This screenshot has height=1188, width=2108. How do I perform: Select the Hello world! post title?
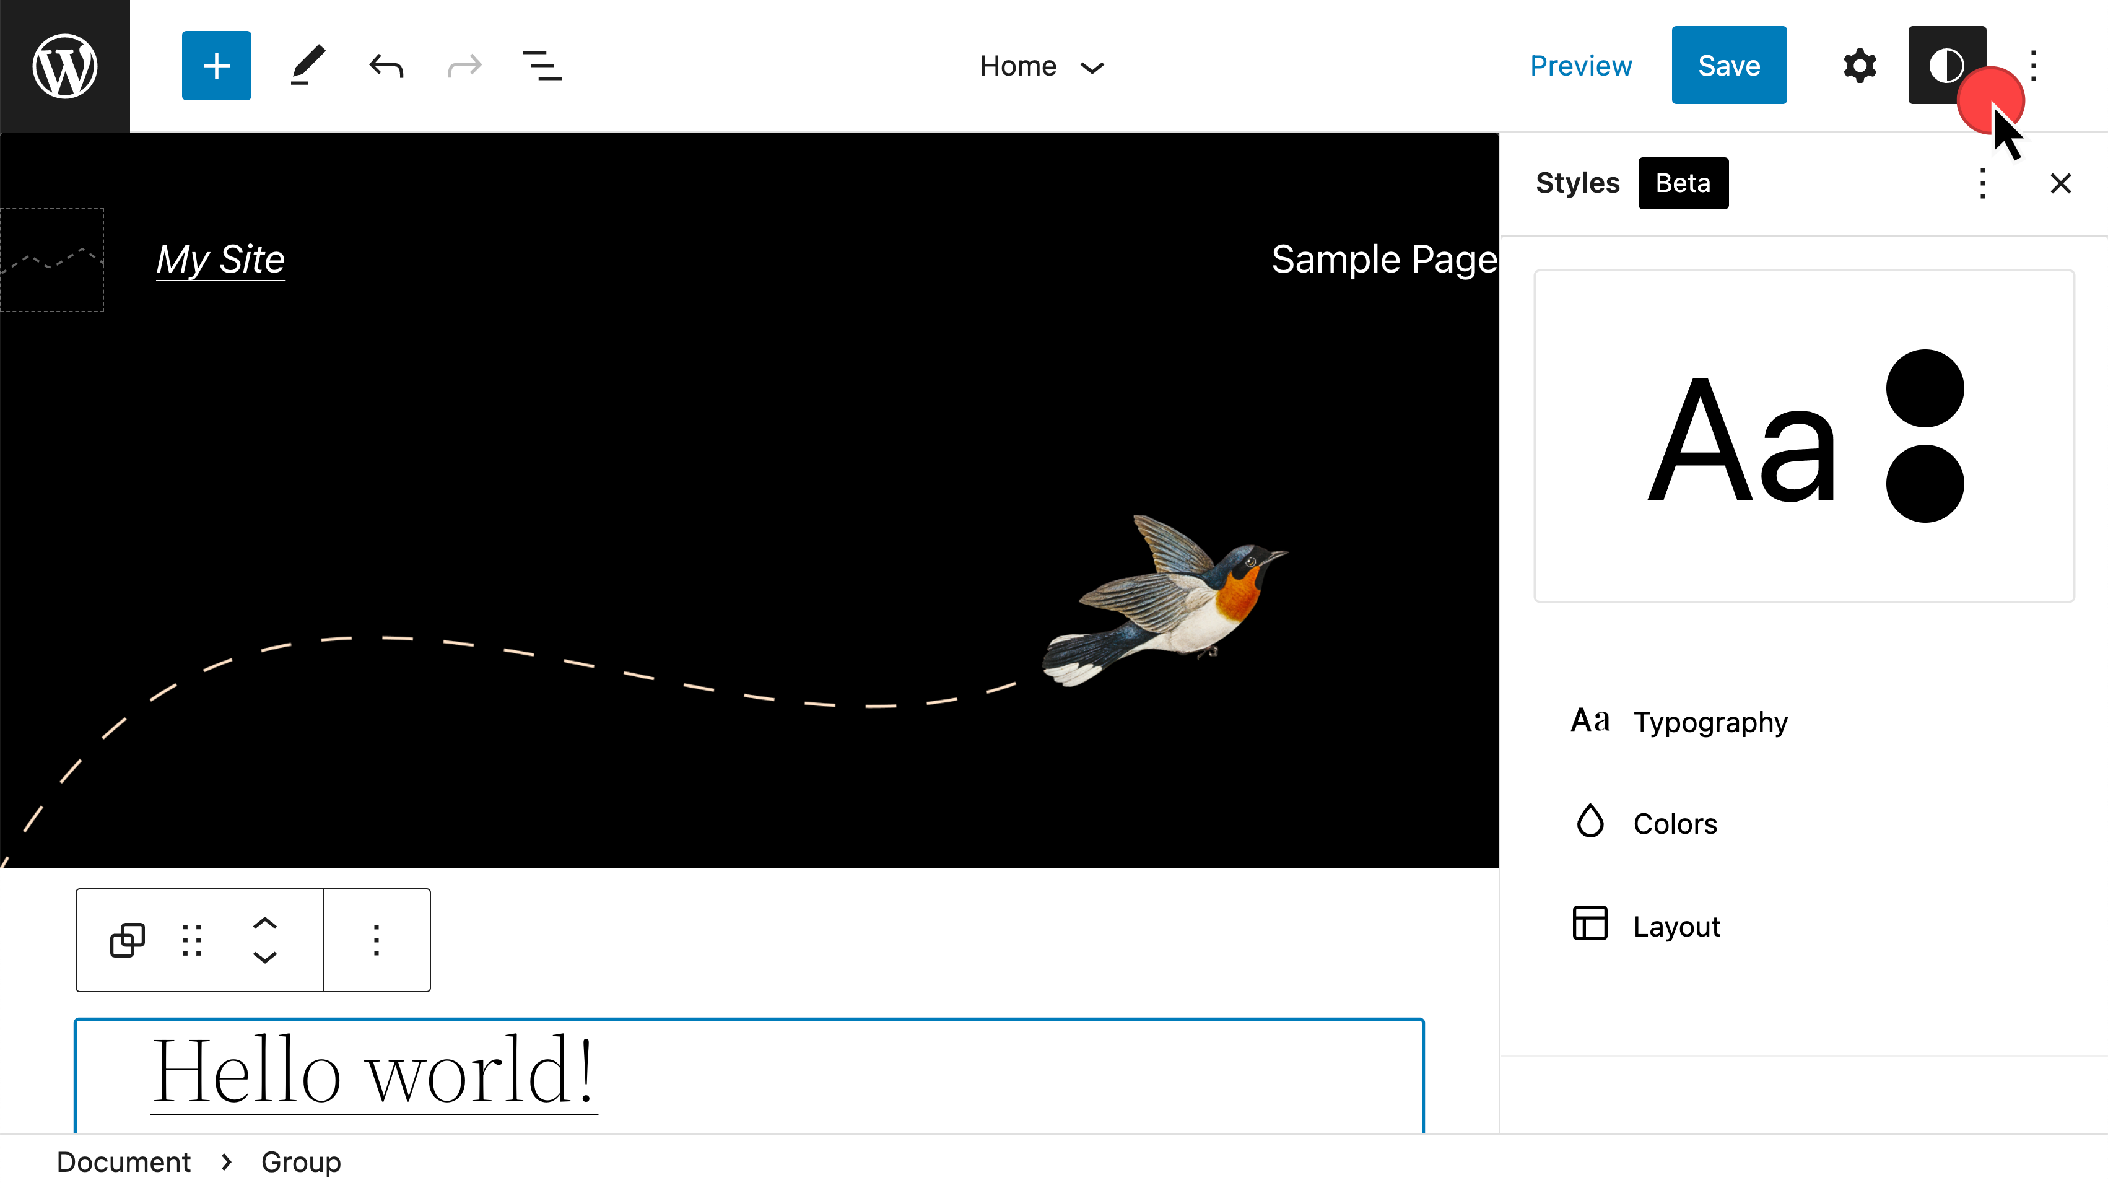[375, 1071]
